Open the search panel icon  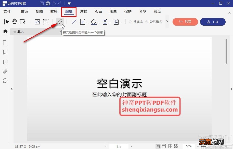[5, 81]
